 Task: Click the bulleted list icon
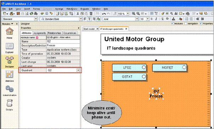point(191,19)
